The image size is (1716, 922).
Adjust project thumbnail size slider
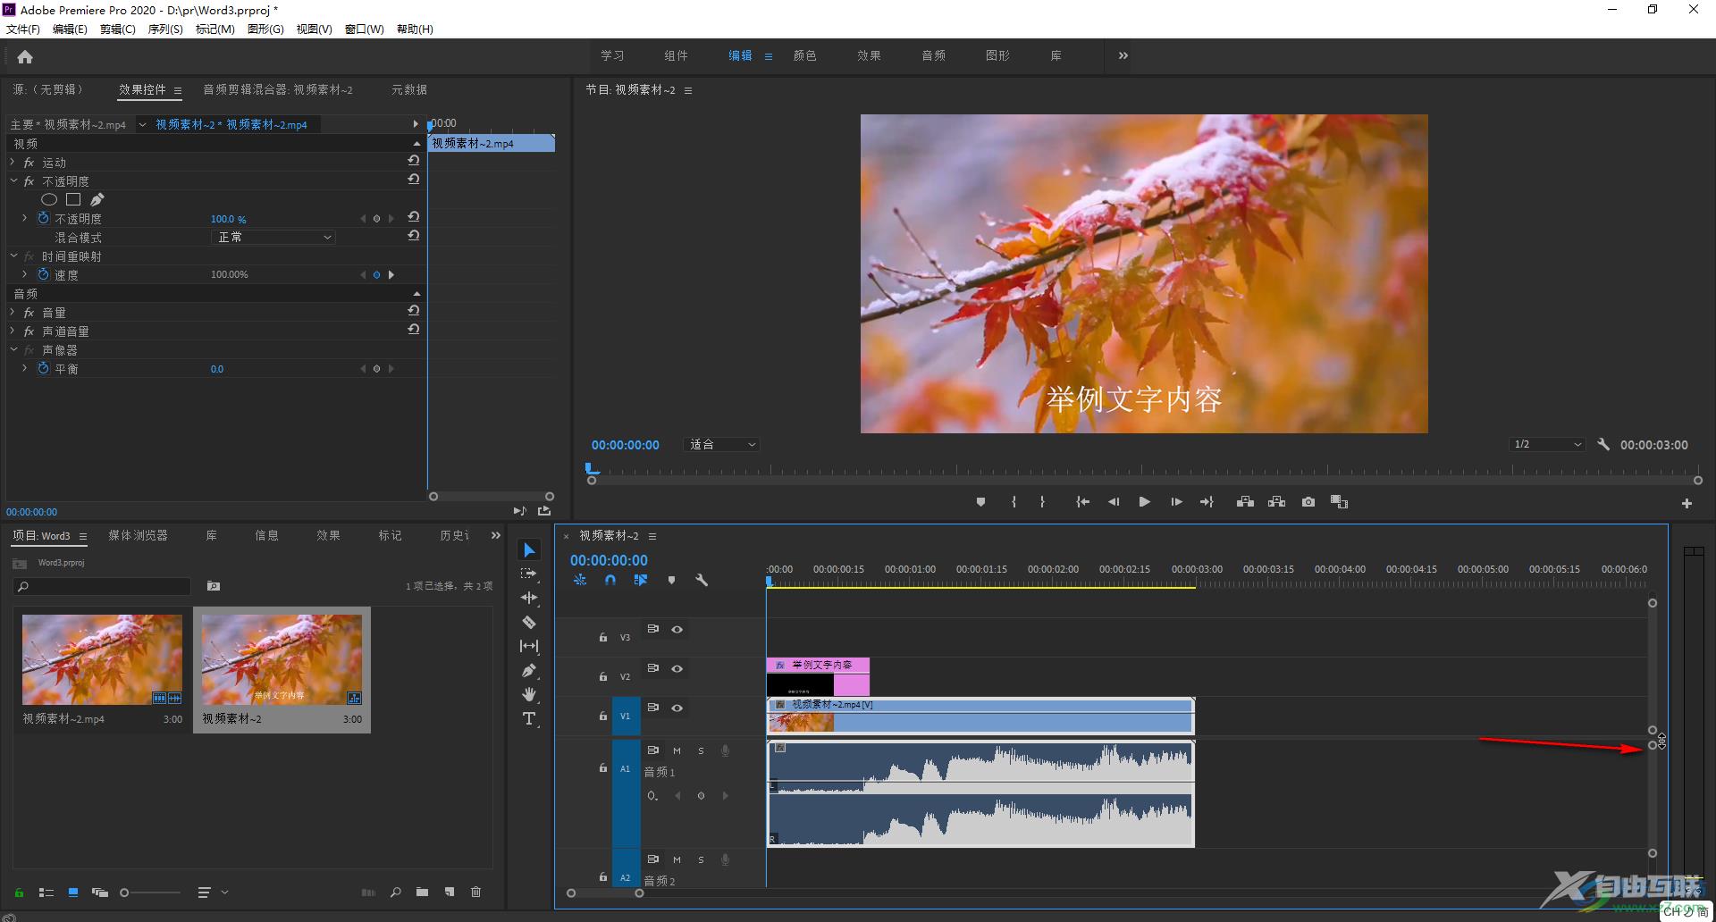click(151, 893)
